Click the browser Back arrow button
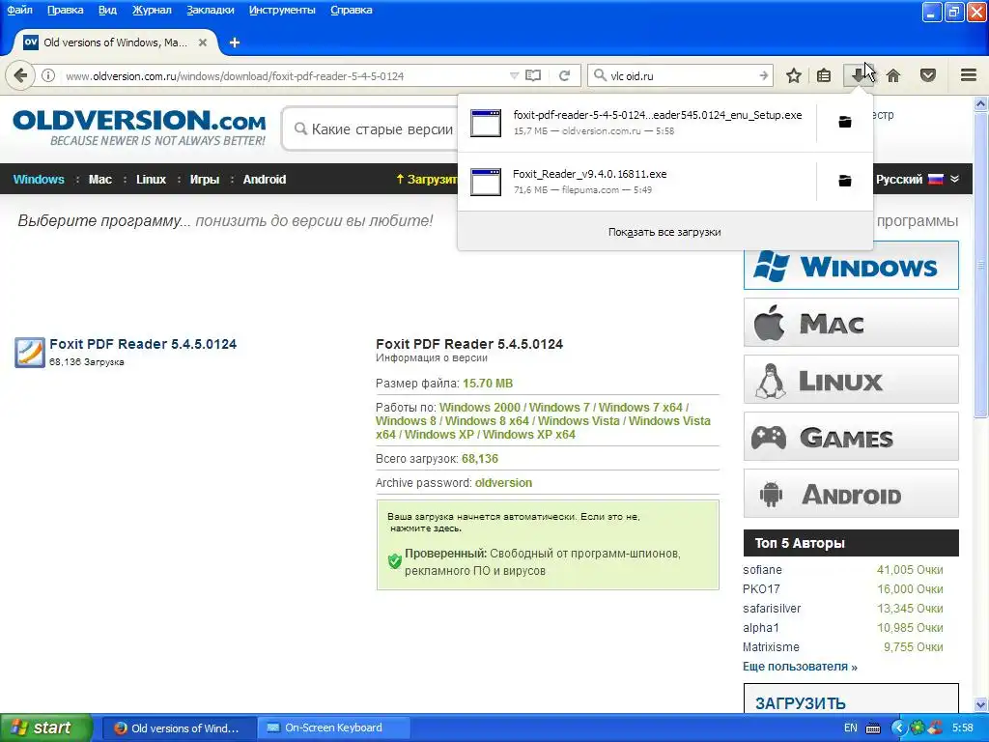This screenshot has height=742, width=989. pyautogui.click(x=20, y=75)
